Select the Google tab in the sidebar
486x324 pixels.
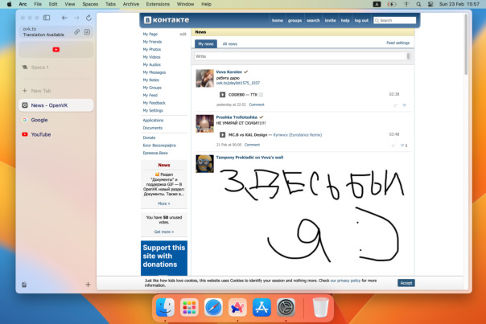[x=40, y=120]
